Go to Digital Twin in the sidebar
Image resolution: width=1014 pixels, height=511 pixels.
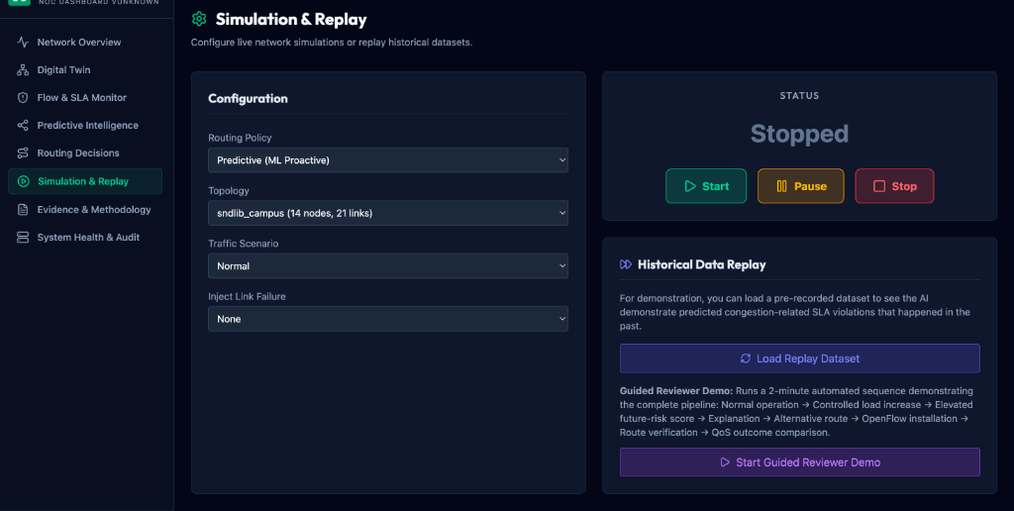click(85, 70)
